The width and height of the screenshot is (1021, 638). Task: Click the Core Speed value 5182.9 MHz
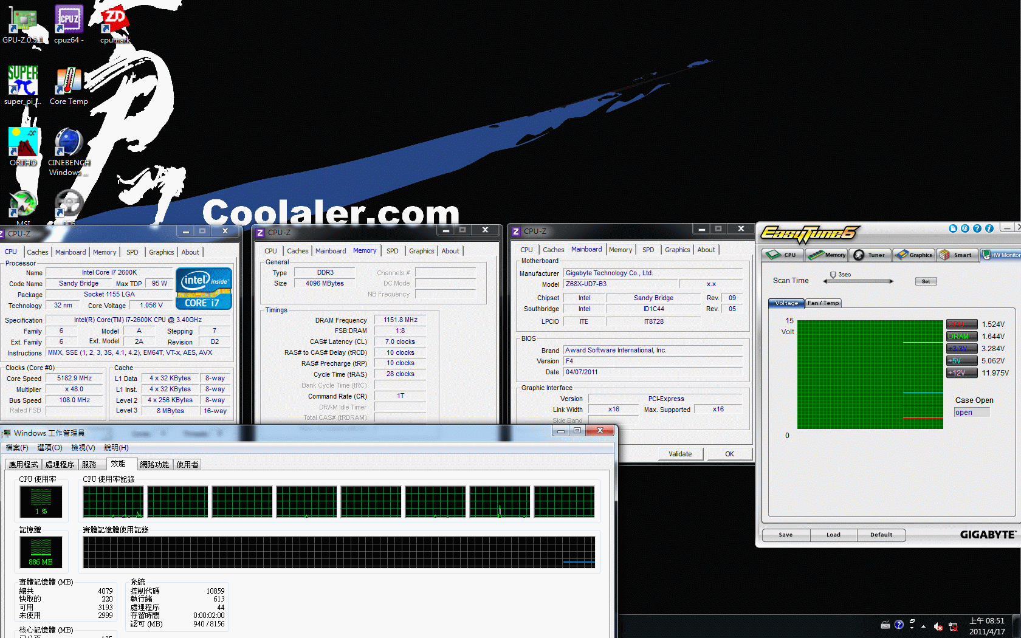75,379
